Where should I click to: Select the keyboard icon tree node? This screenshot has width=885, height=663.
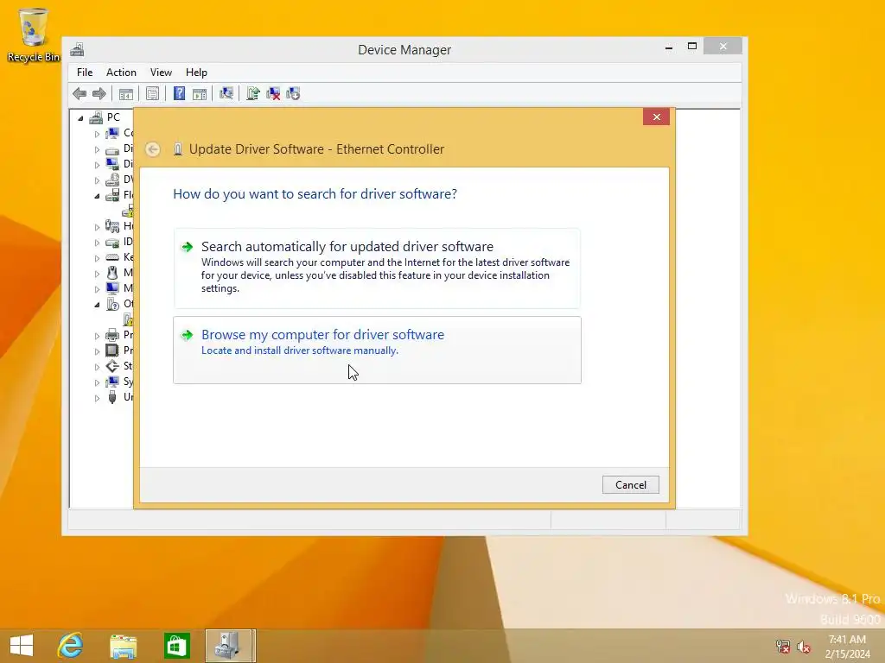112,257
